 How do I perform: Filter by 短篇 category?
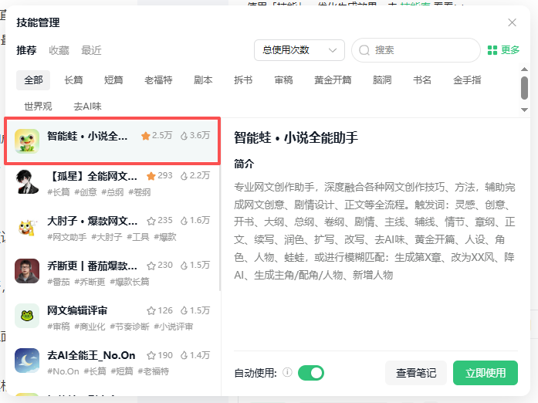pyautogui.click(x=113, y=80)
